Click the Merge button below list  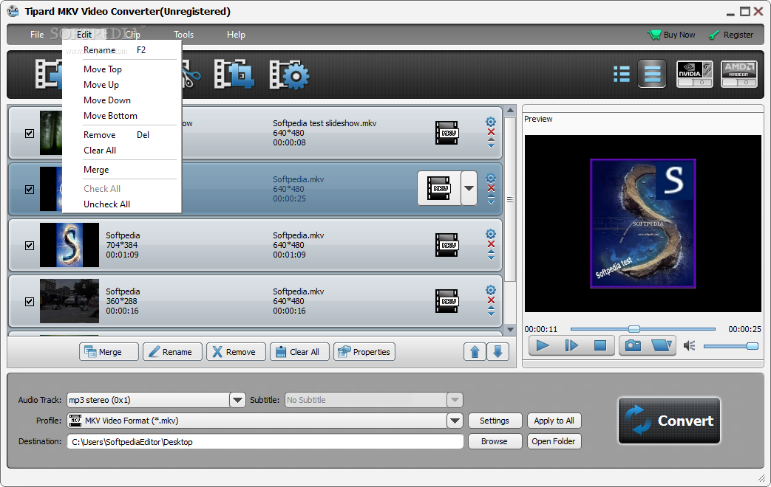click(109, 351)
